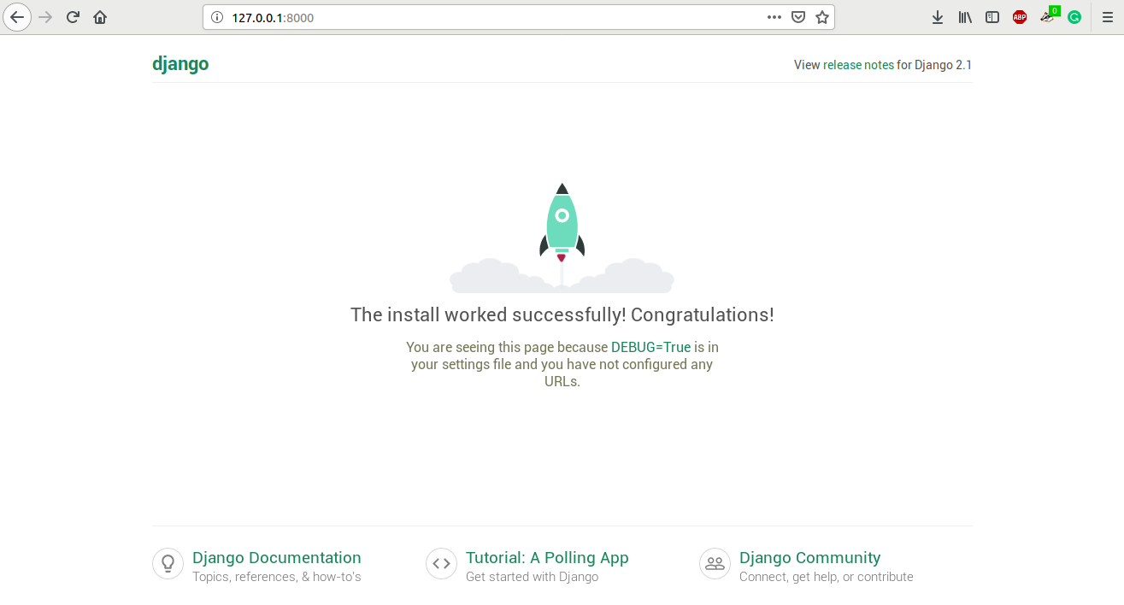This screenshot has width=1124, height=605.
Task: Open Tutorial: A Polling App link
Action: [x=547, y=558]
